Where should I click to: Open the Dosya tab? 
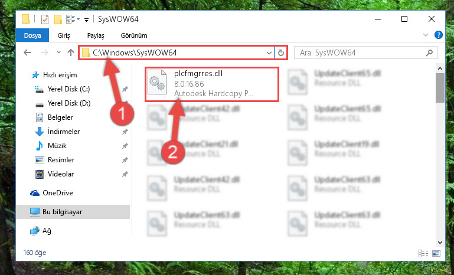point(32,35)
